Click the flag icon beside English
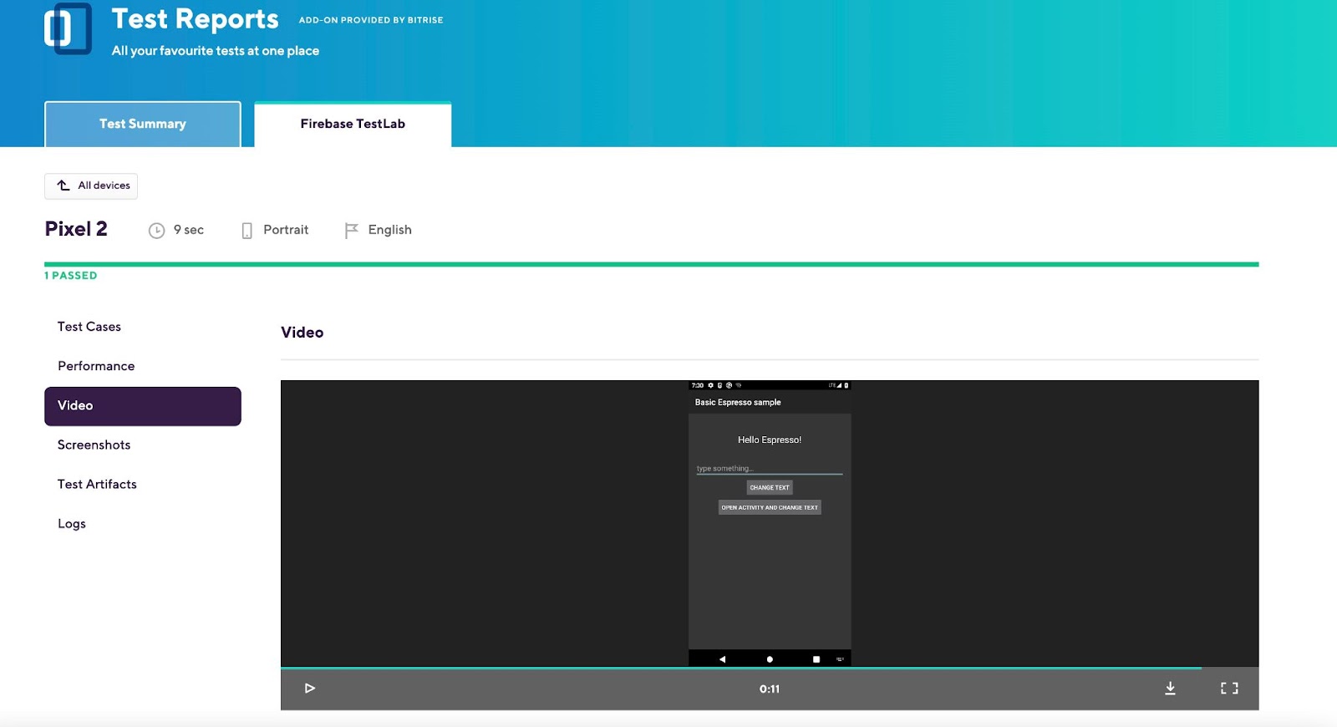 [351, 231]
